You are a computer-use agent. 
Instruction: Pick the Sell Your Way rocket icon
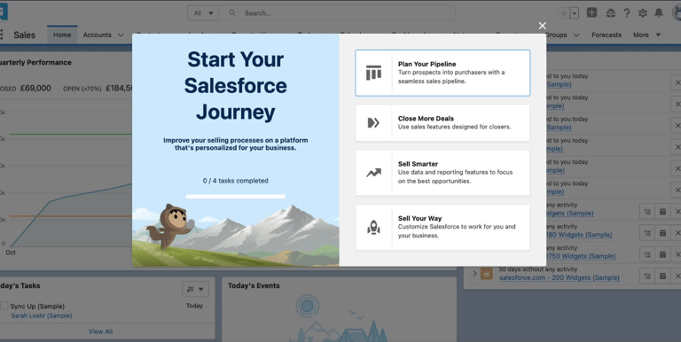(x=373, y=227)
